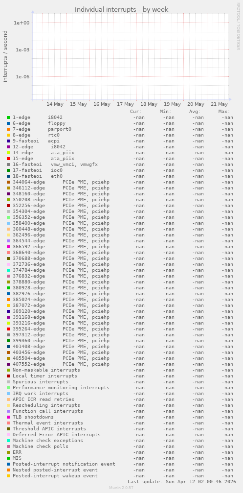The height and width of the screenshot is (493, 243).
Task: Select the Rescheduling interrupts legend label
Action: click(x=46, y=405)
